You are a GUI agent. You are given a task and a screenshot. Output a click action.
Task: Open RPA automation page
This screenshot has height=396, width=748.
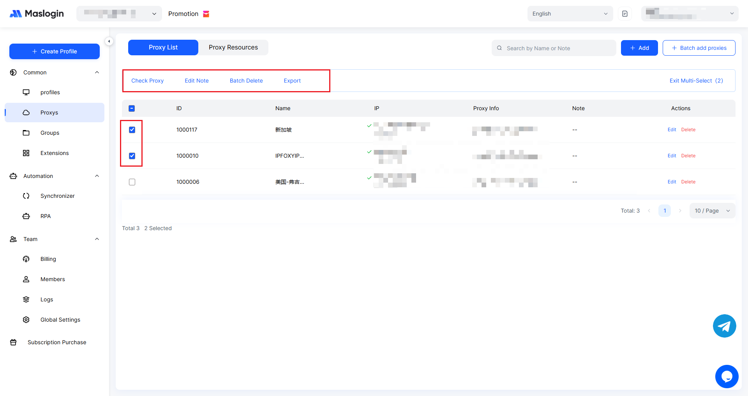[46, 216]
